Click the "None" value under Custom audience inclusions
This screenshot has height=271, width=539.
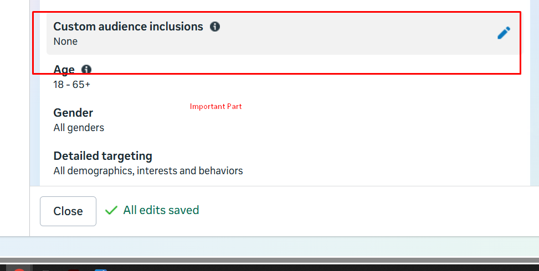[65, 41]
